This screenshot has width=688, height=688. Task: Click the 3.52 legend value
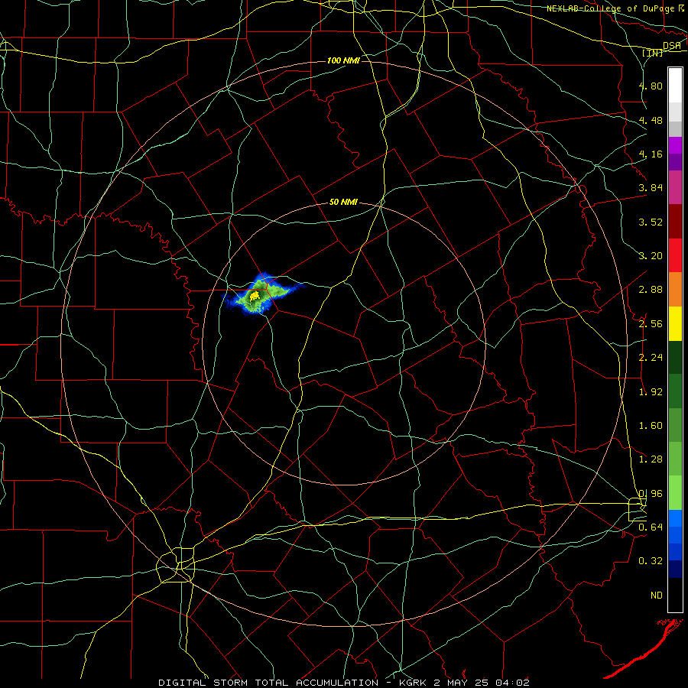click(x=651, y=222)
